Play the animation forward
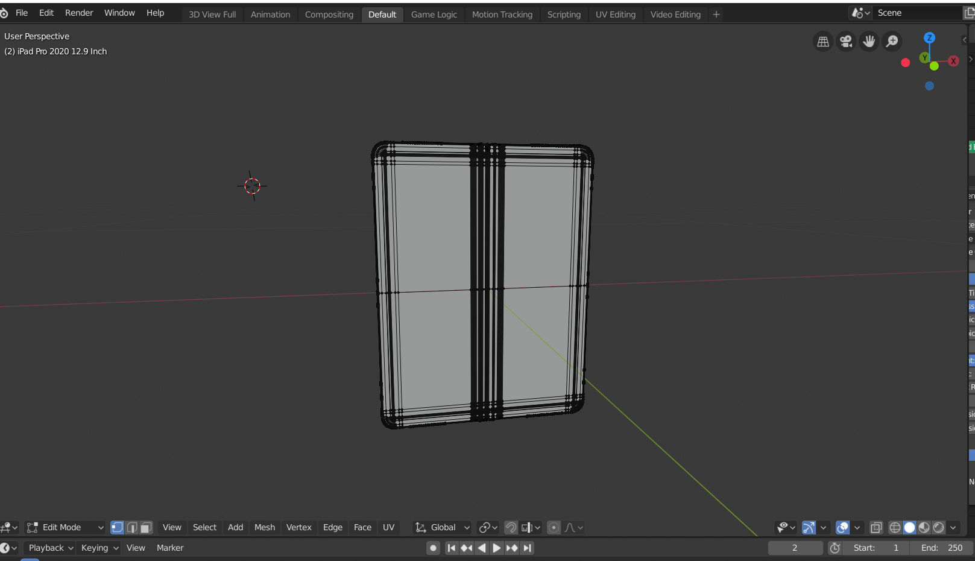975x561 pixels. [x=497, y=548]
